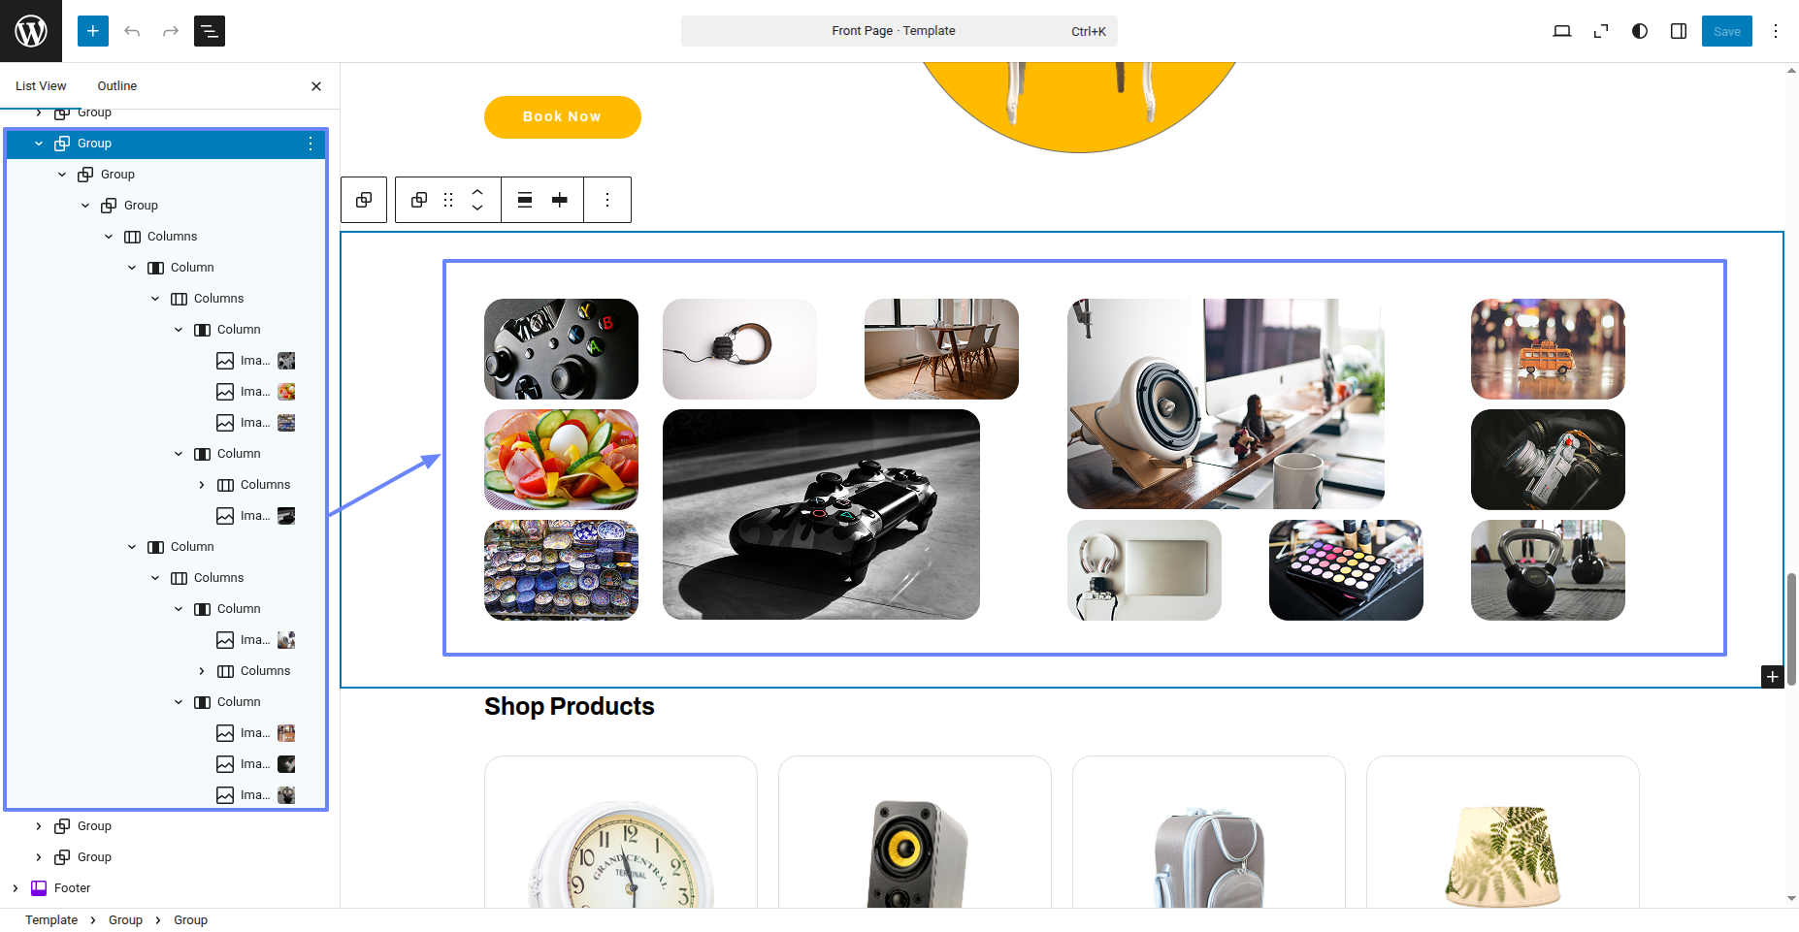Click the Save button

[1727, 31]
